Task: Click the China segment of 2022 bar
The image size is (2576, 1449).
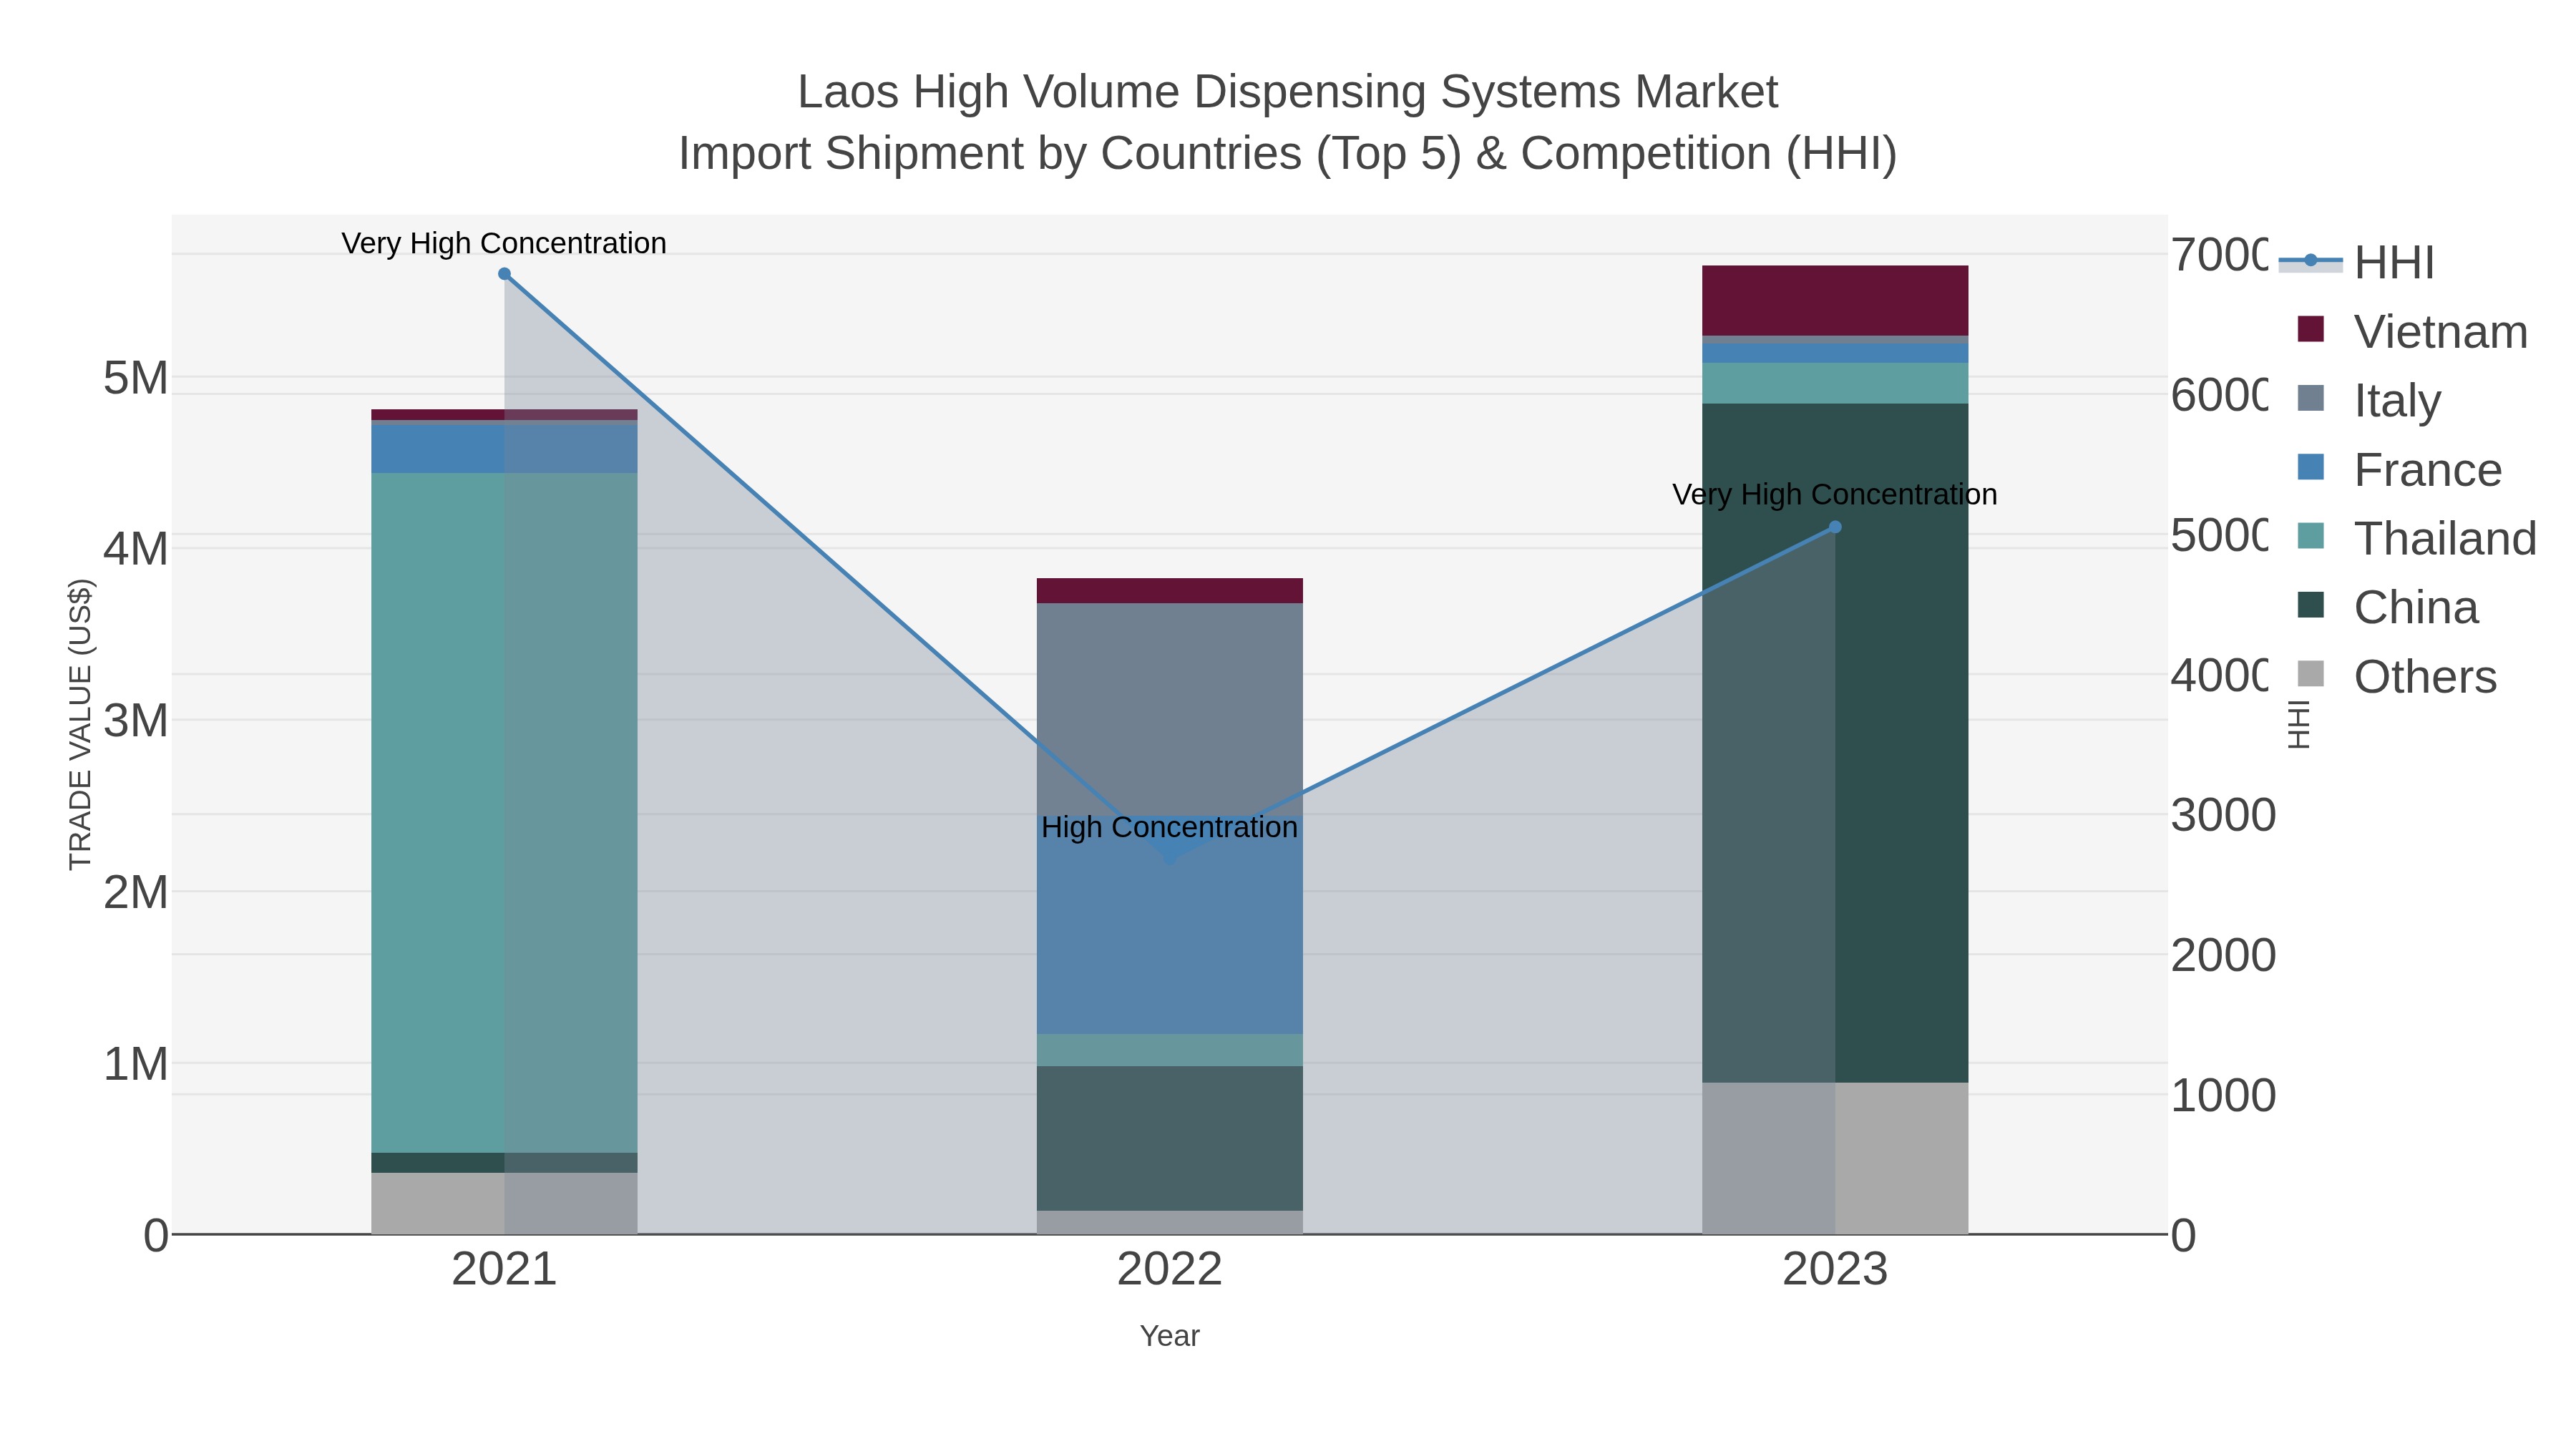Action: 1170,1138
